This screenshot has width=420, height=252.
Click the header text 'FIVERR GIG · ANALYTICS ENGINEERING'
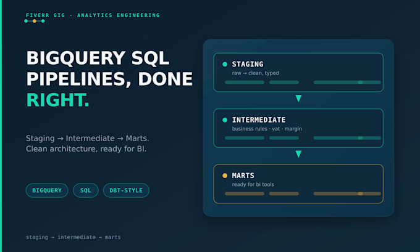[93, 15]
